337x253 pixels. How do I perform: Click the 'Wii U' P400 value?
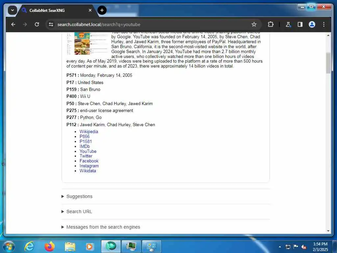click(85, 96)
